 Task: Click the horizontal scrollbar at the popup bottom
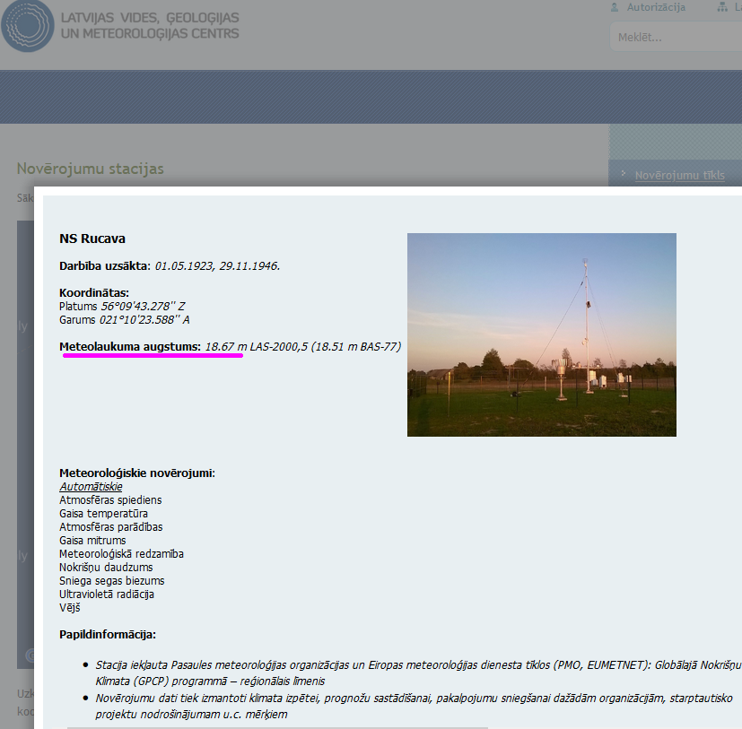[x=277, y=727]
